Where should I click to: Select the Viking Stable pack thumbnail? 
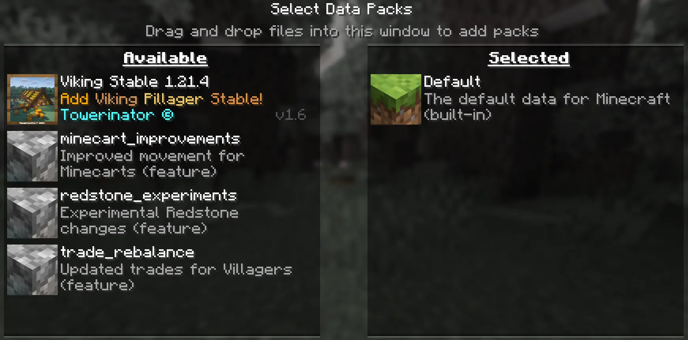pyautogui.click(x=32, y=99)
